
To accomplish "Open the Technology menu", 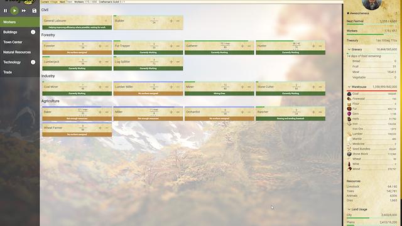I will tap(19, 62).
